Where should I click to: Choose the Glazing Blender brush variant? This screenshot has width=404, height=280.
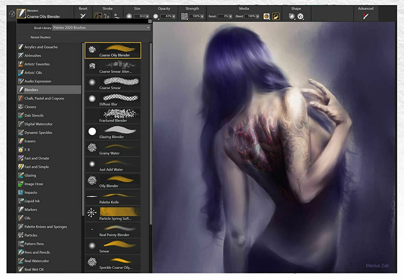pos(113,132)
